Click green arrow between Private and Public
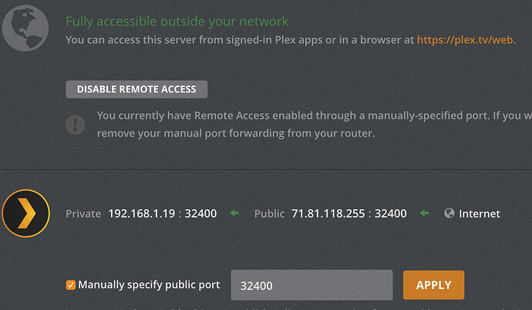 tap(234, 214)
